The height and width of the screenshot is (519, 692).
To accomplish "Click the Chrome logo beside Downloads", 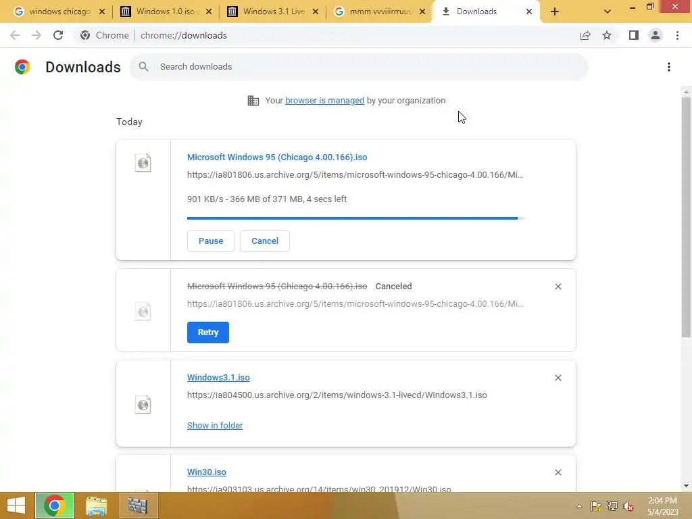I will [22, 67].
